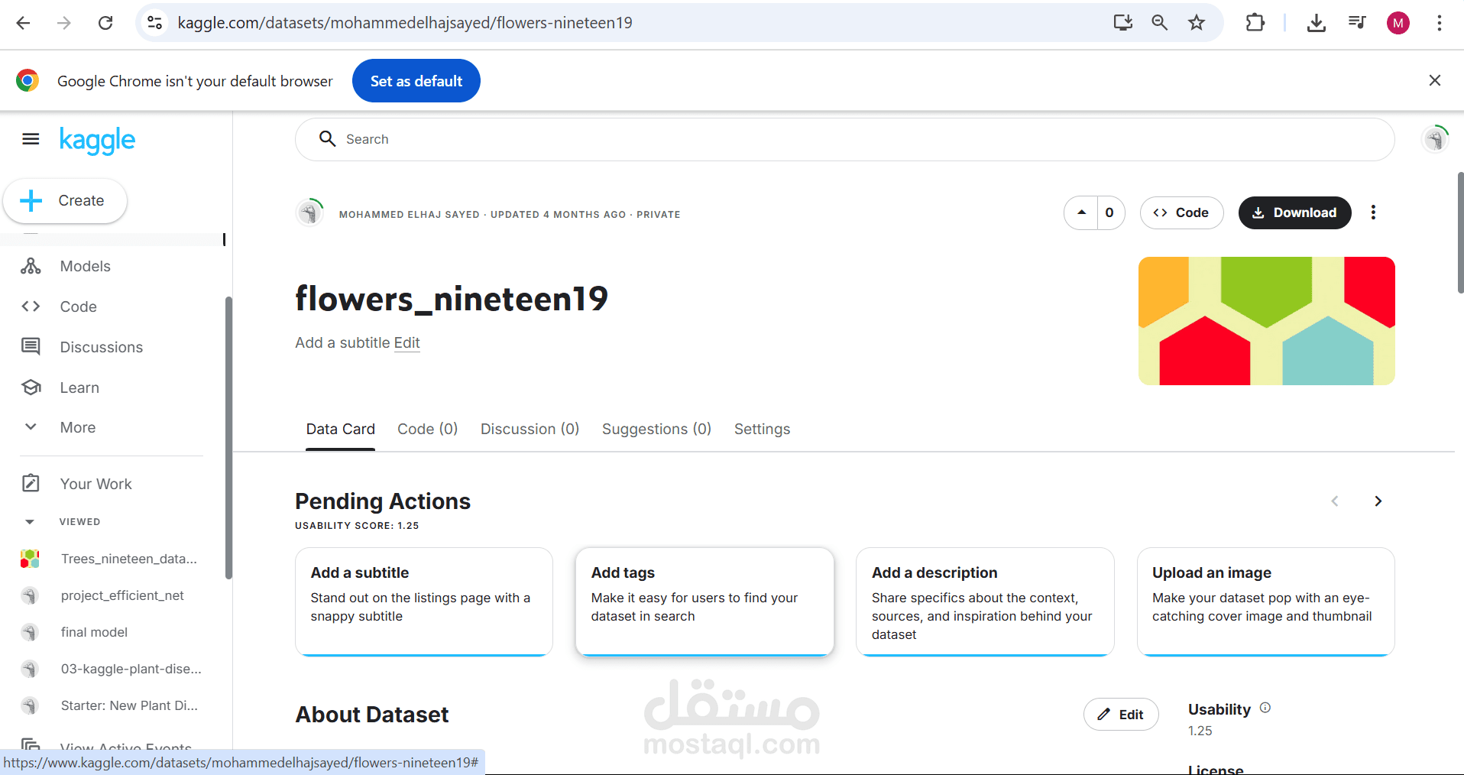Open Trees_nineteen_data... from viewed list

[129, 559]
